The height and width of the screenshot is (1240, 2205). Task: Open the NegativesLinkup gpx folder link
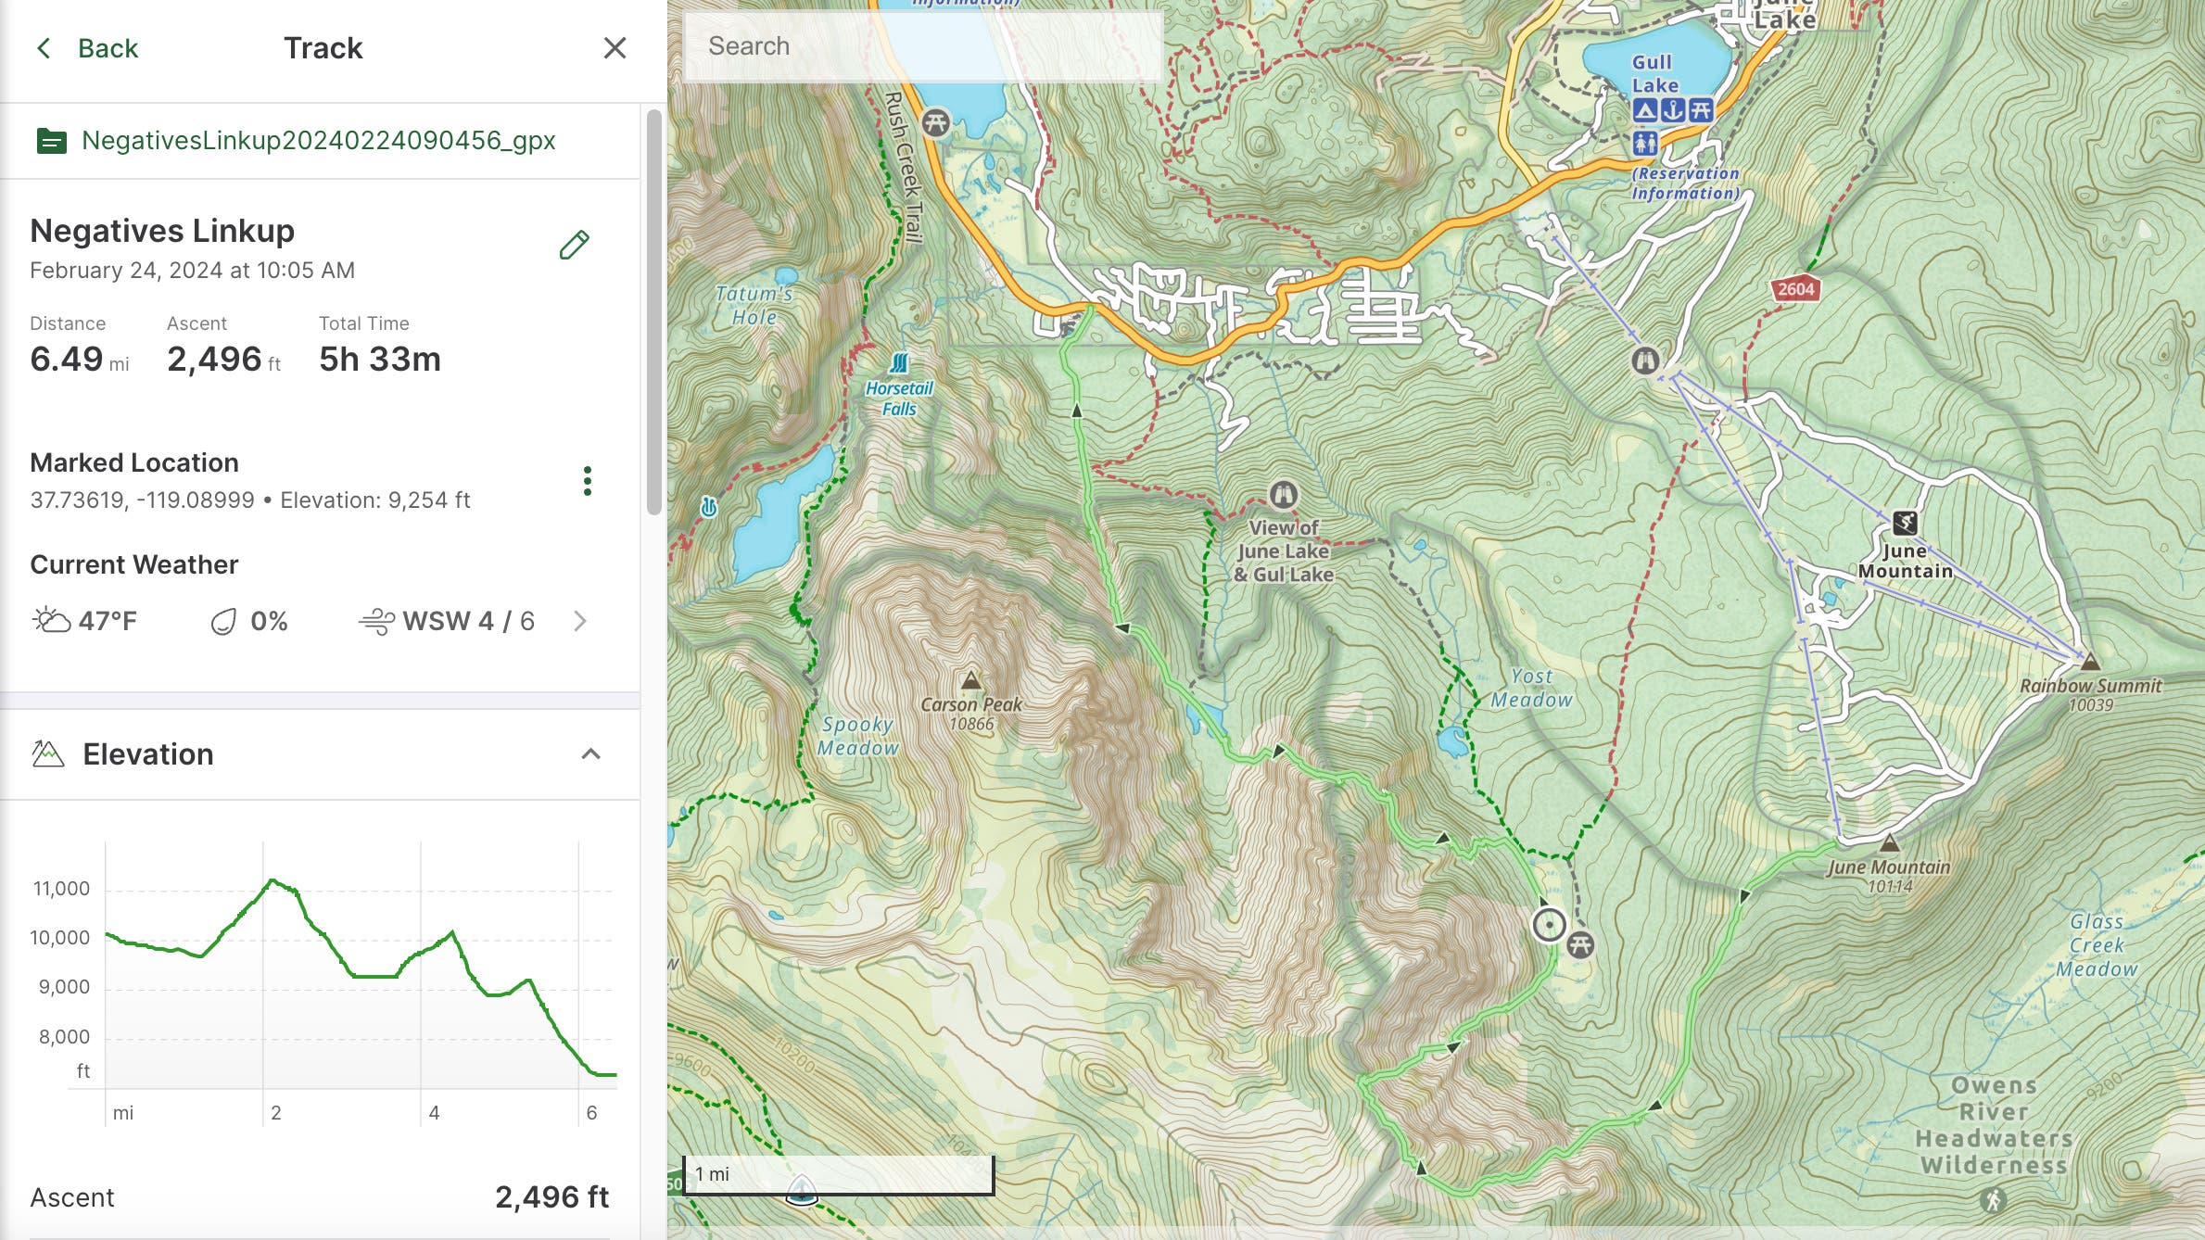(x=318, y=140)
